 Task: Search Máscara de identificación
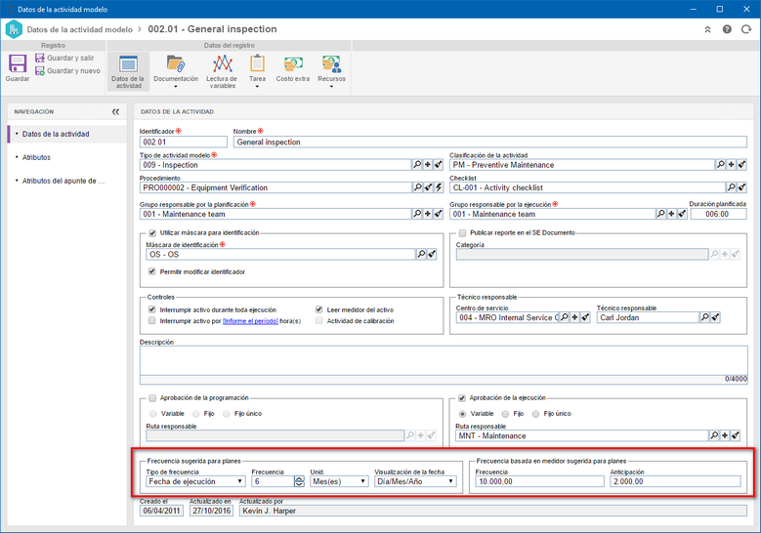pyautogui.click(x=421, y=254)
